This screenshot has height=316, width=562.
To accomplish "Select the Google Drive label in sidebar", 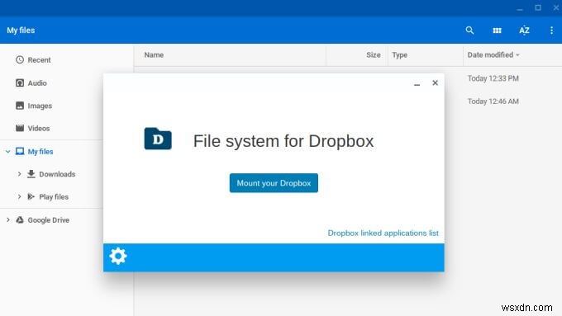I will coord(49,219).
